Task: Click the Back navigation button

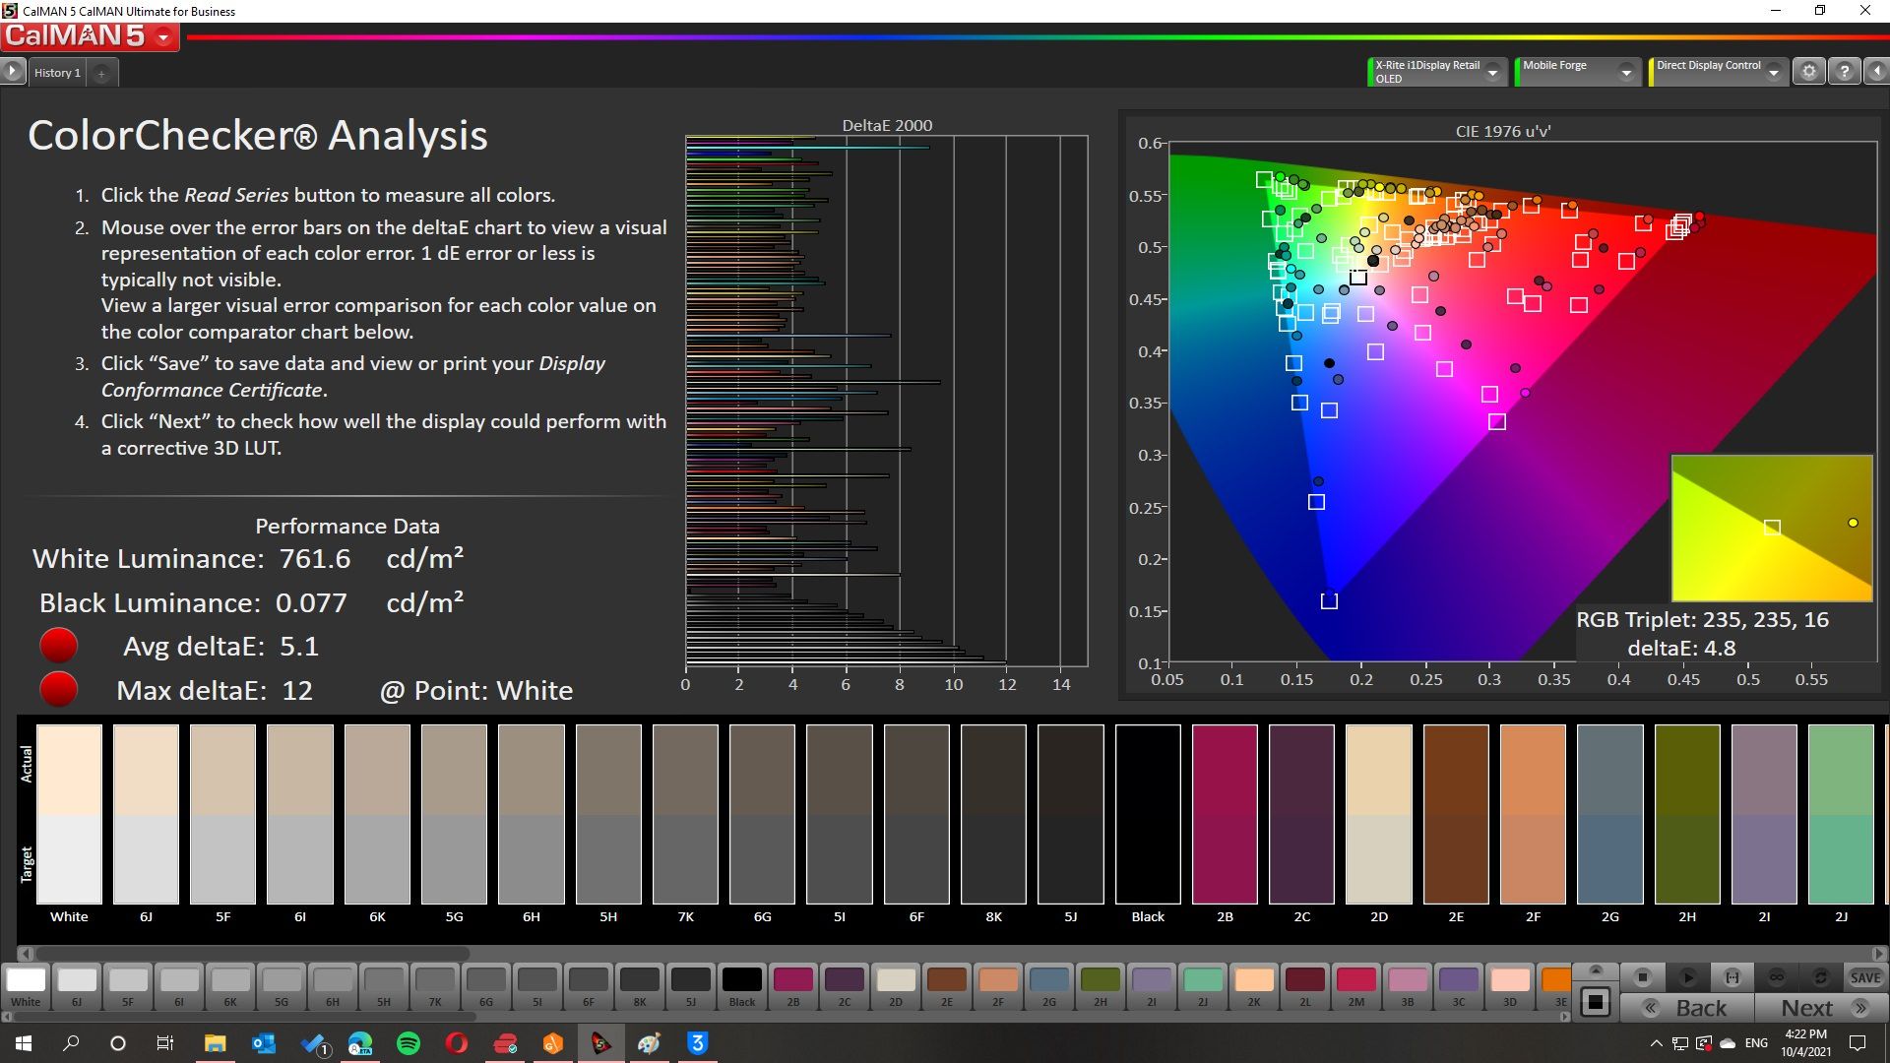Action: [1698, 1009]
